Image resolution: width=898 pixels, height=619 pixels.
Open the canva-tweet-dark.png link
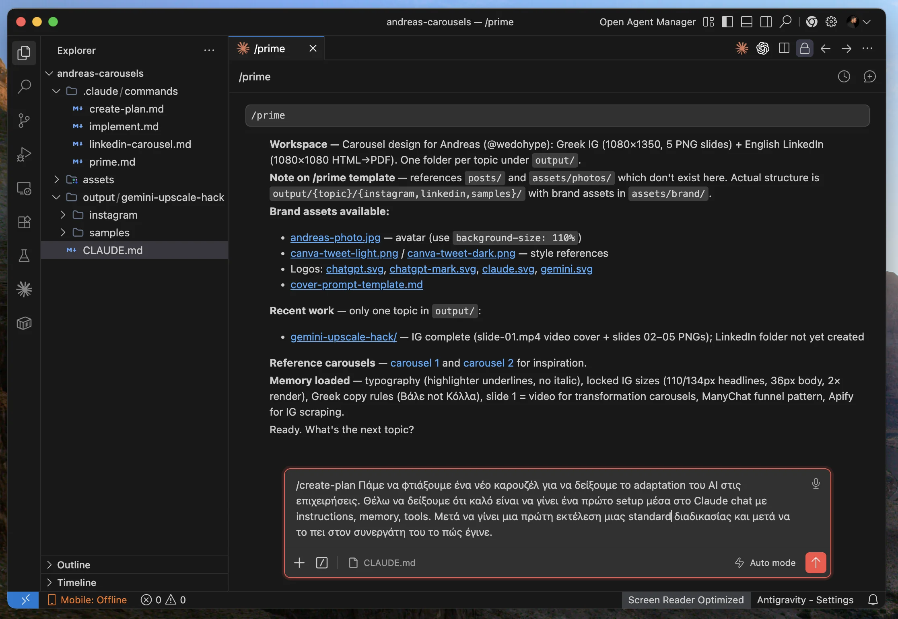[x=461, y=253]
